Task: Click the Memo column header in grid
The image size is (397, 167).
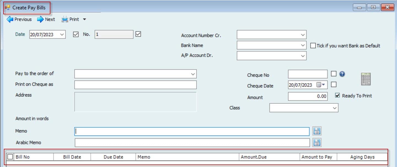Action: coord(188,157)
